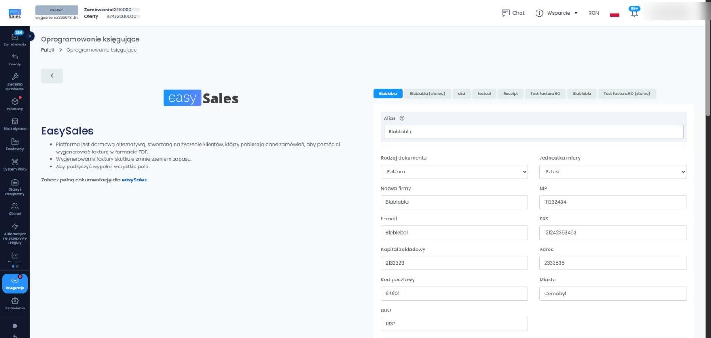Open Produkty section in sidebar
This screenshot has height=338, width=711.
tap(15, 104)
